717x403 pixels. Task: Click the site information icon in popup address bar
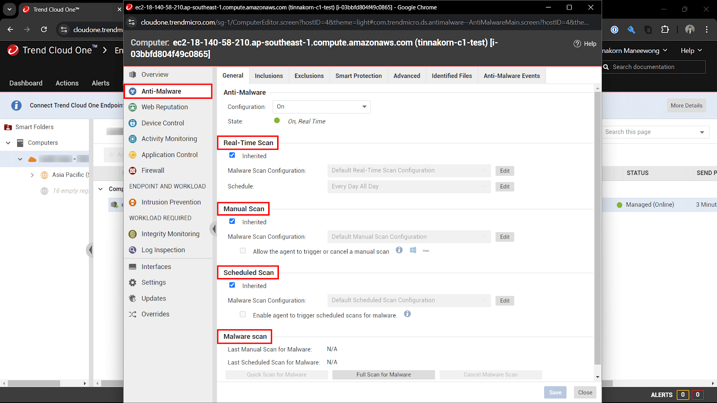pos(132,22)
